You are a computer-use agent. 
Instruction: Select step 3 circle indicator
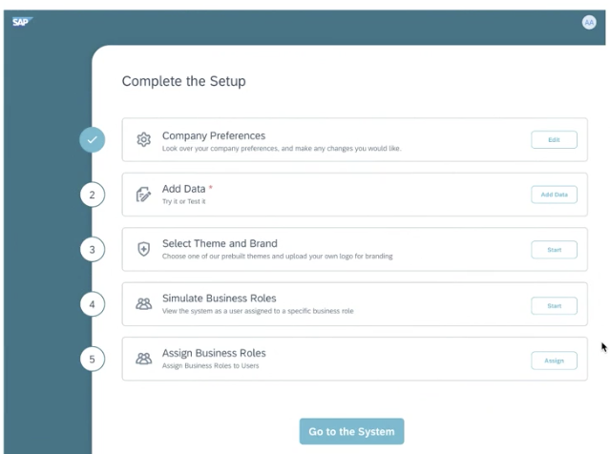pyautogui.click(x=93, y=249)
